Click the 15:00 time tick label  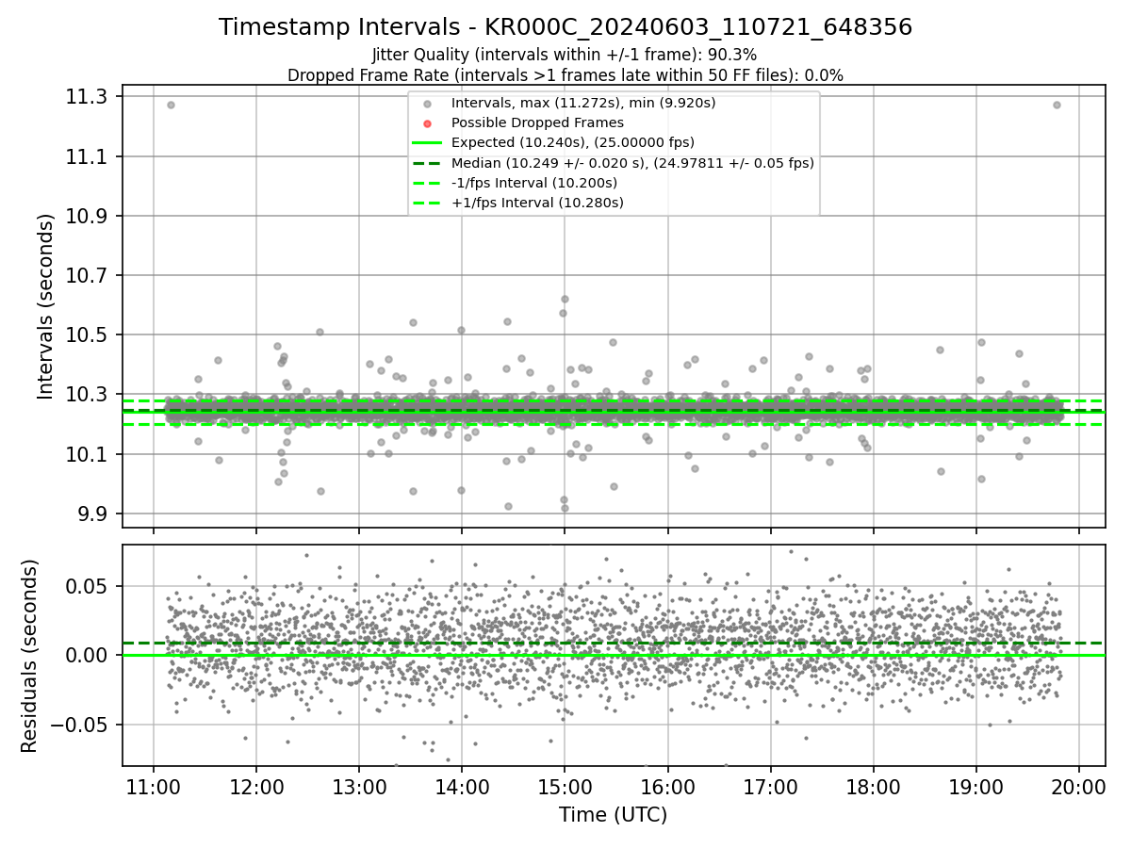pos(565,787)
